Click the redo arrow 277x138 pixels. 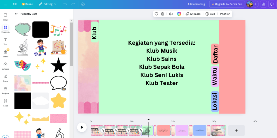[x=73, y=4]
